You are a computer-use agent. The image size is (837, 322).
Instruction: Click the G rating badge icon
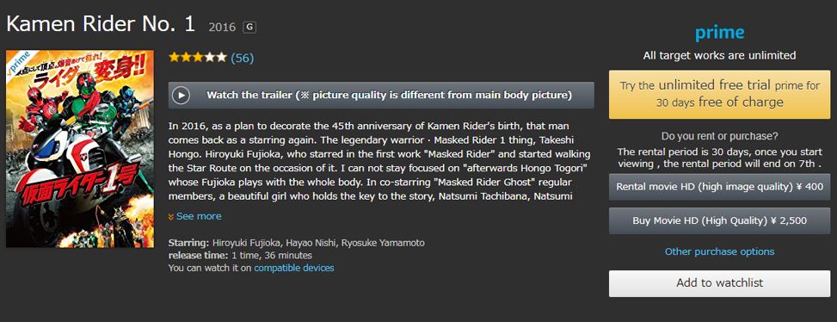[x=249, y=28]
